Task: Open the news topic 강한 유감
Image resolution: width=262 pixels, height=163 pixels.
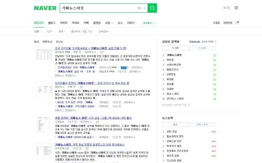Action: [172, 132]
